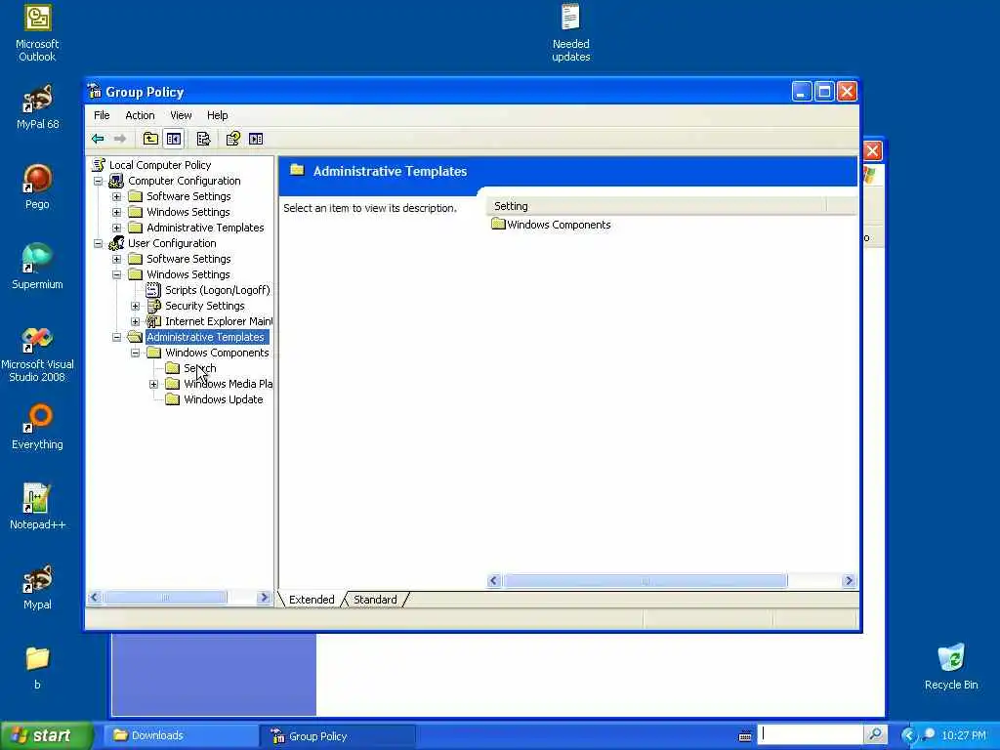This screenshot has width=1000, height=750.
Task: Click the Show/Hide Action Pane toolbar icon
Action: tap(256, 139)
